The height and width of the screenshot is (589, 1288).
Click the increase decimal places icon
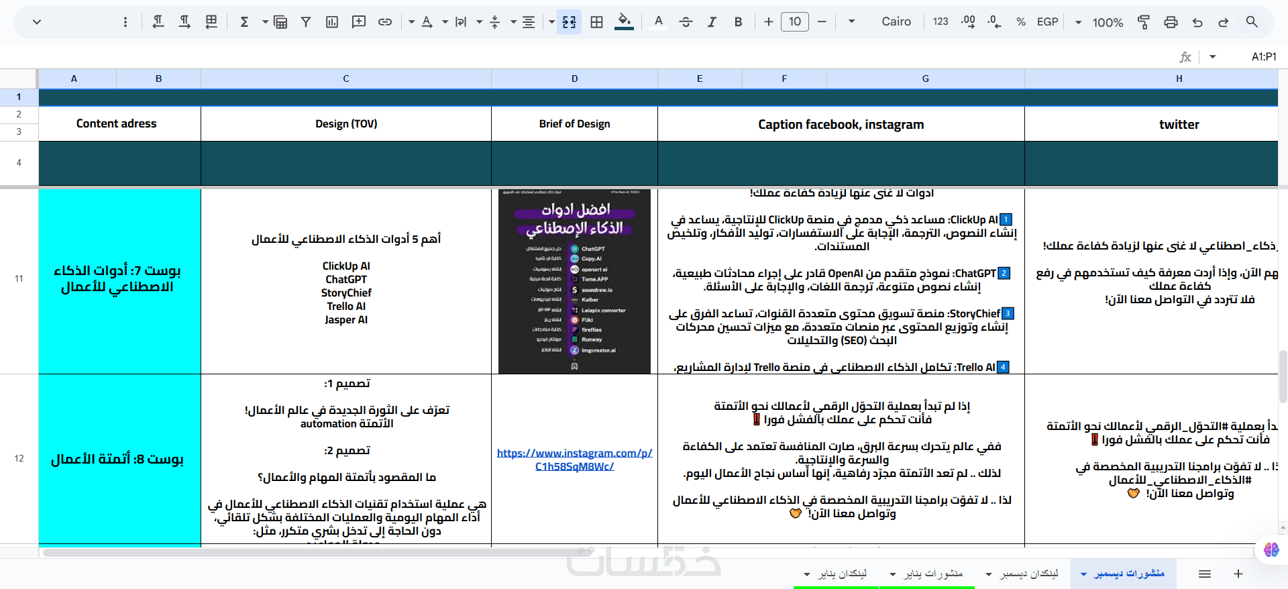(x=967, y=22)
